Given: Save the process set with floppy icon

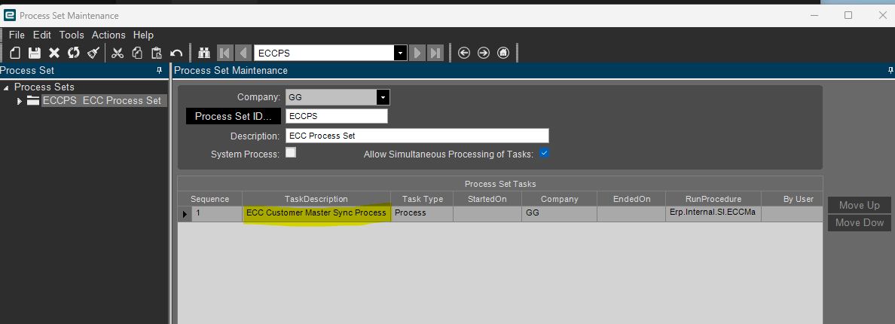Looking at the screenshot, I should pos(35,53).
